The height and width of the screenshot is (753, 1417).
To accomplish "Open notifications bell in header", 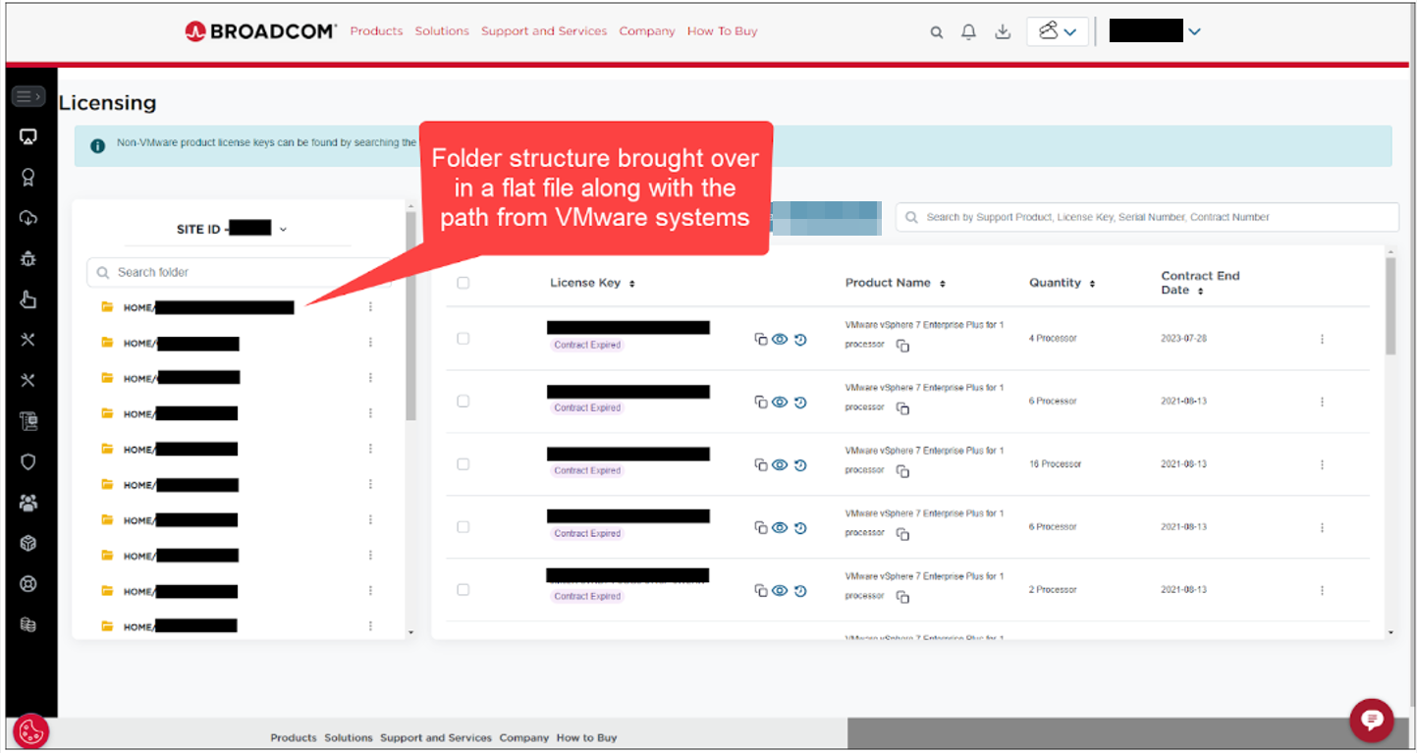I will (968, 31).
